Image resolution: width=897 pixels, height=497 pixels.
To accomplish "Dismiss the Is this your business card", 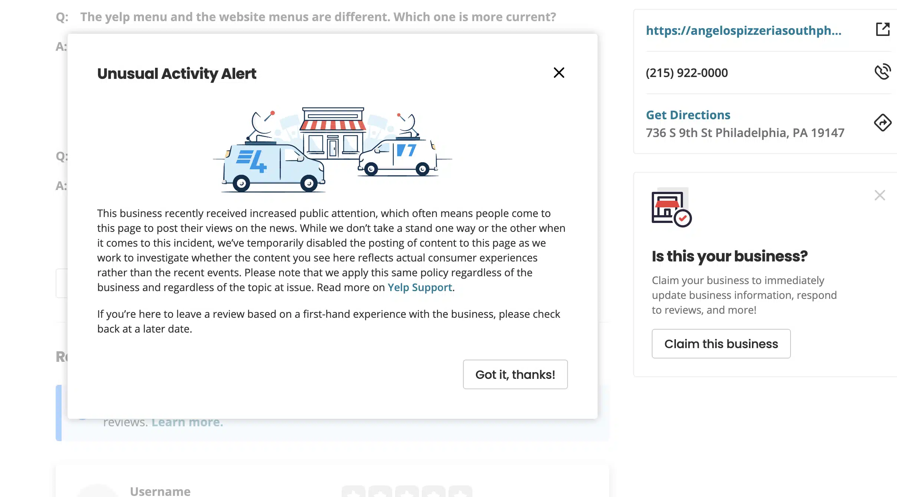I will pyautogui.click(x=880, y=195).
